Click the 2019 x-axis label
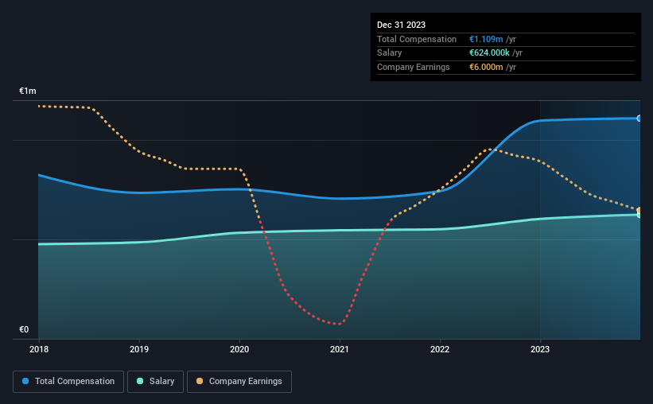This screenshot has height=404, width=653. [139, 349]
